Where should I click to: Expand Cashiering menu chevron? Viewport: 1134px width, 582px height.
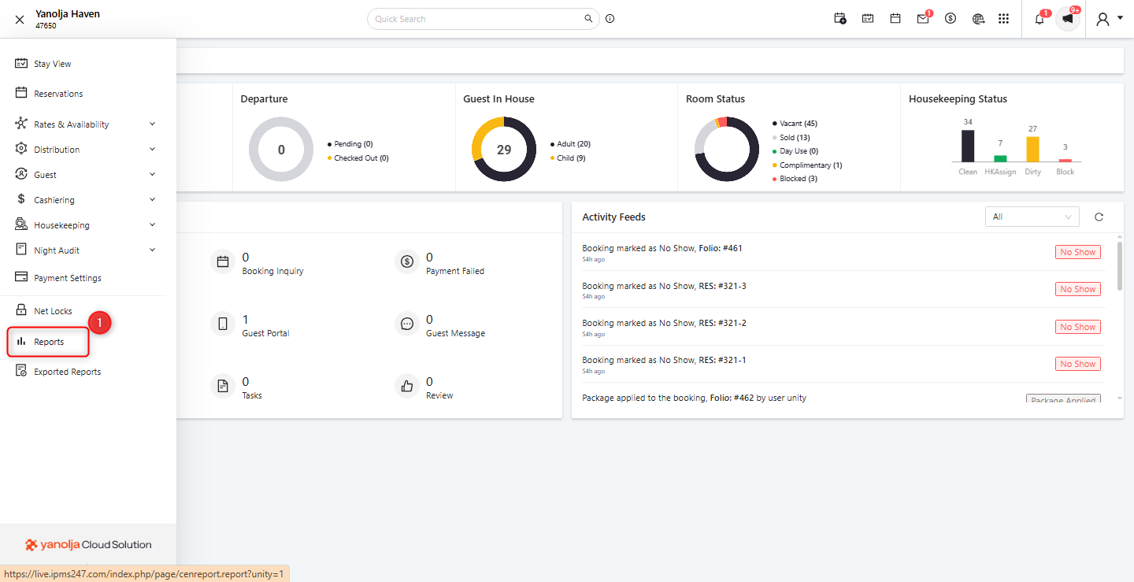(x=152, y=199)
